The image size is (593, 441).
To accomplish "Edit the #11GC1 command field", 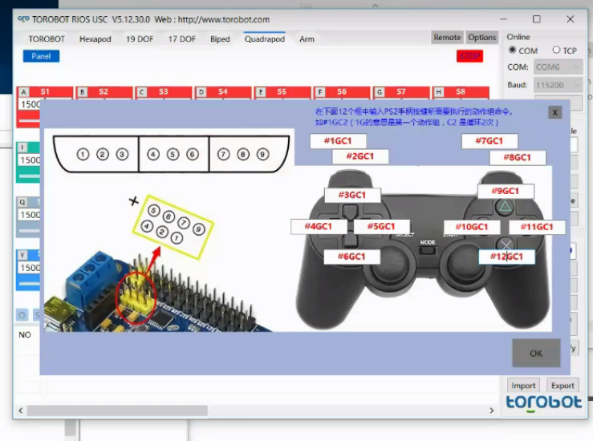I will [537, 227].
